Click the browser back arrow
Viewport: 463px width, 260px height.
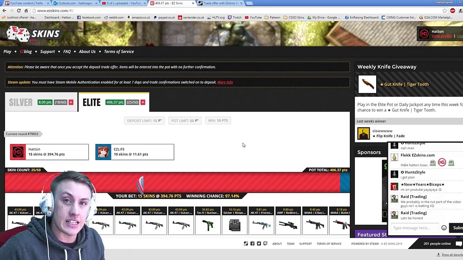(4, 10)
